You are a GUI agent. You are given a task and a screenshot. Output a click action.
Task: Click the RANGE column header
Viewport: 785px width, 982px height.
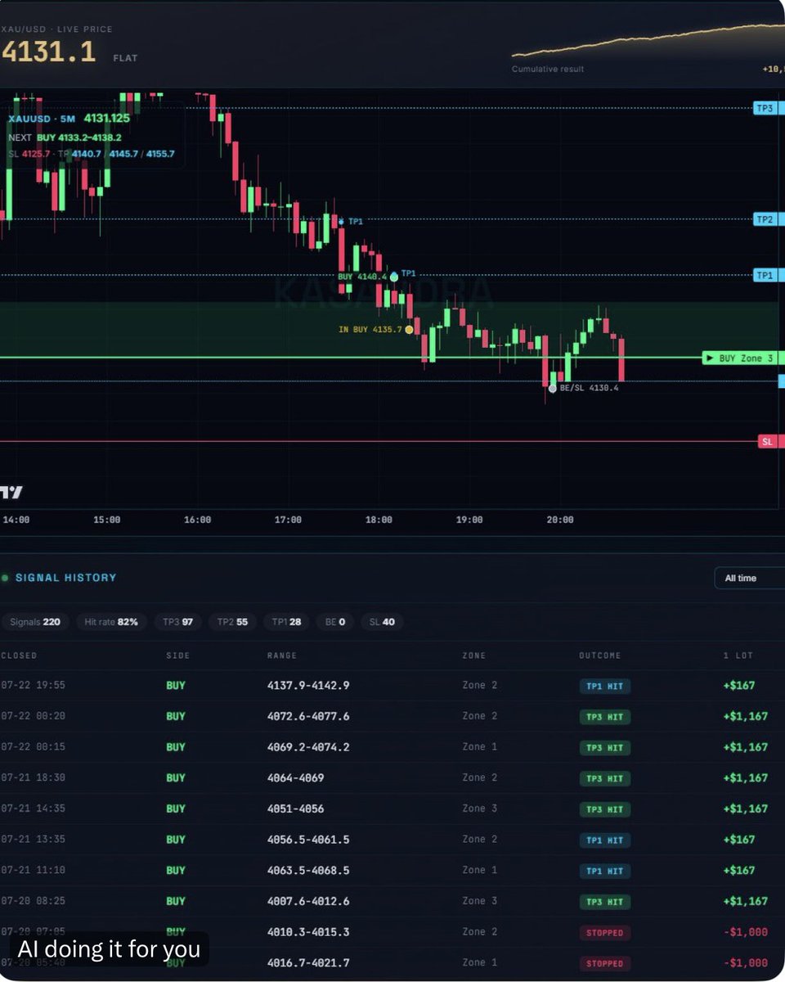pyautogui.click(x=282, y=655)
